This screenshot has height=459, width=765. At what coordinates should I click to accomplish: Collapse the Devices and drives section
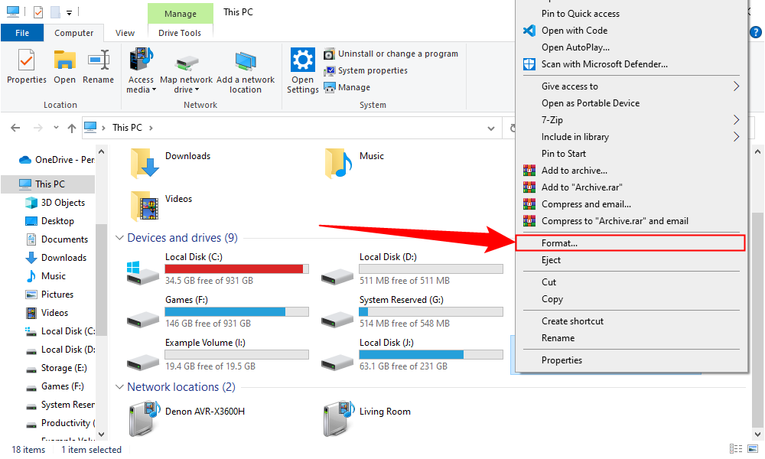(120, 238)
